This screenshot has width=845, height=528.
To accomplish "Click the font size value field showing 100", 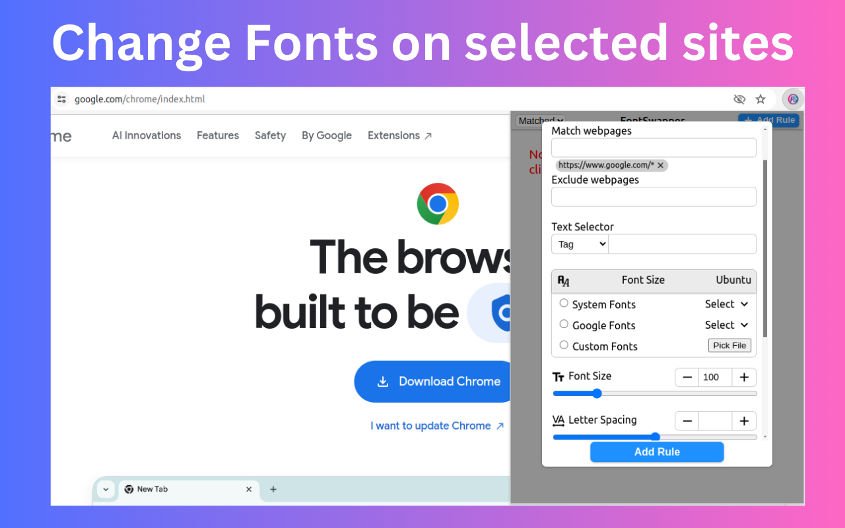I will 716,378.
